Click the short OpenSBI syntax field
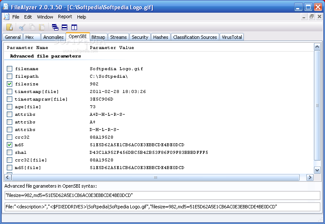 coord(162,195)
